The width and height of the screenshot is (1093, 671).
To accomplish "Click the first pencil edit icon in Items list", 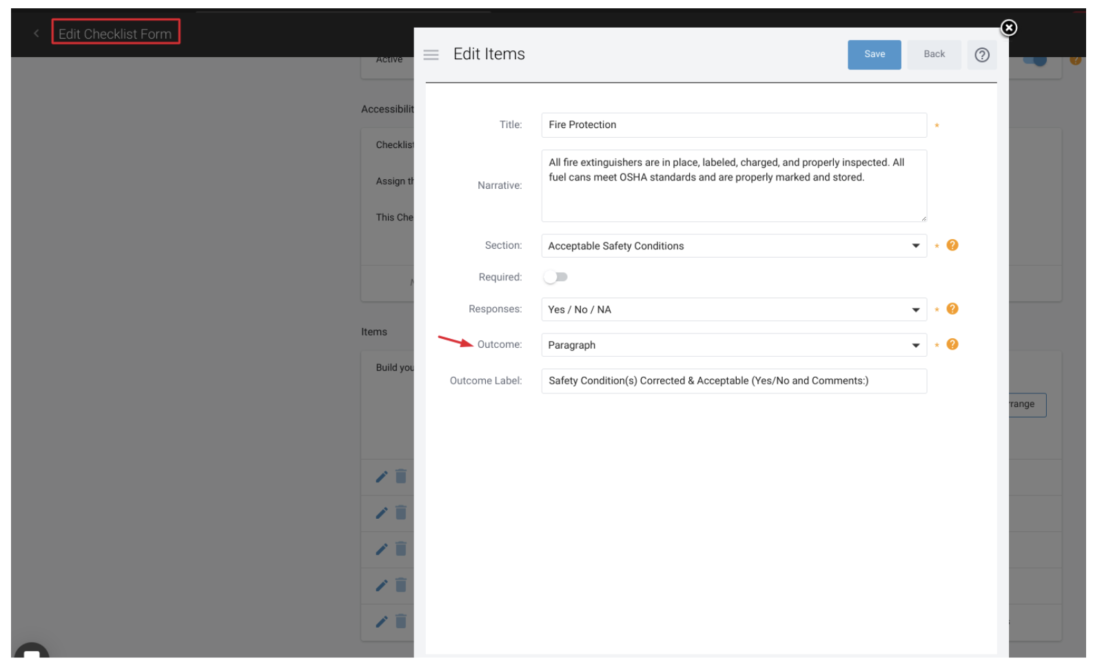I will click(x=381, y=477).
